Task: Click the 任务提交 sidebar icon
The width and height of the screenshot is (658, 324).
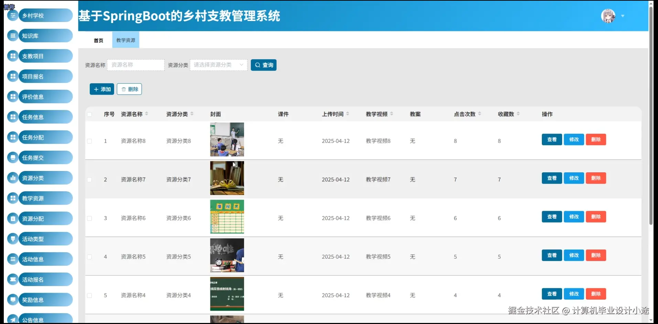Action: 13,158
